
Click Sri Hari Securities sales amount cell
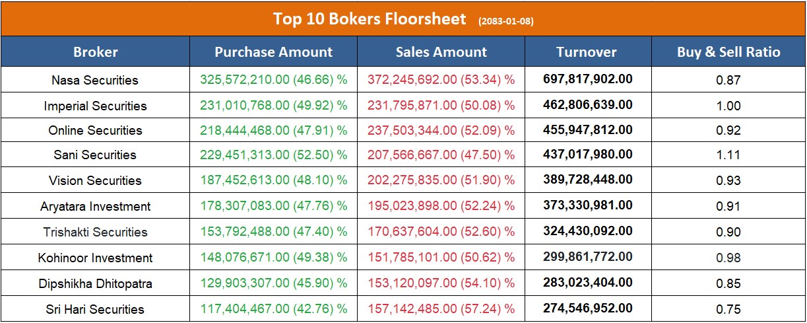(441, 309)
